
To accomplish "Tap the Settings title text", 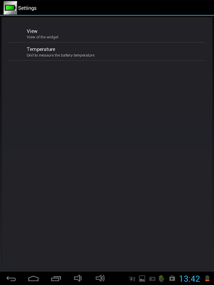I will pos(27,8).
